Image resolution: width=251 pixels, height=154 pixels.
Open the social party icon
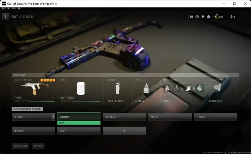coord(232,17)
